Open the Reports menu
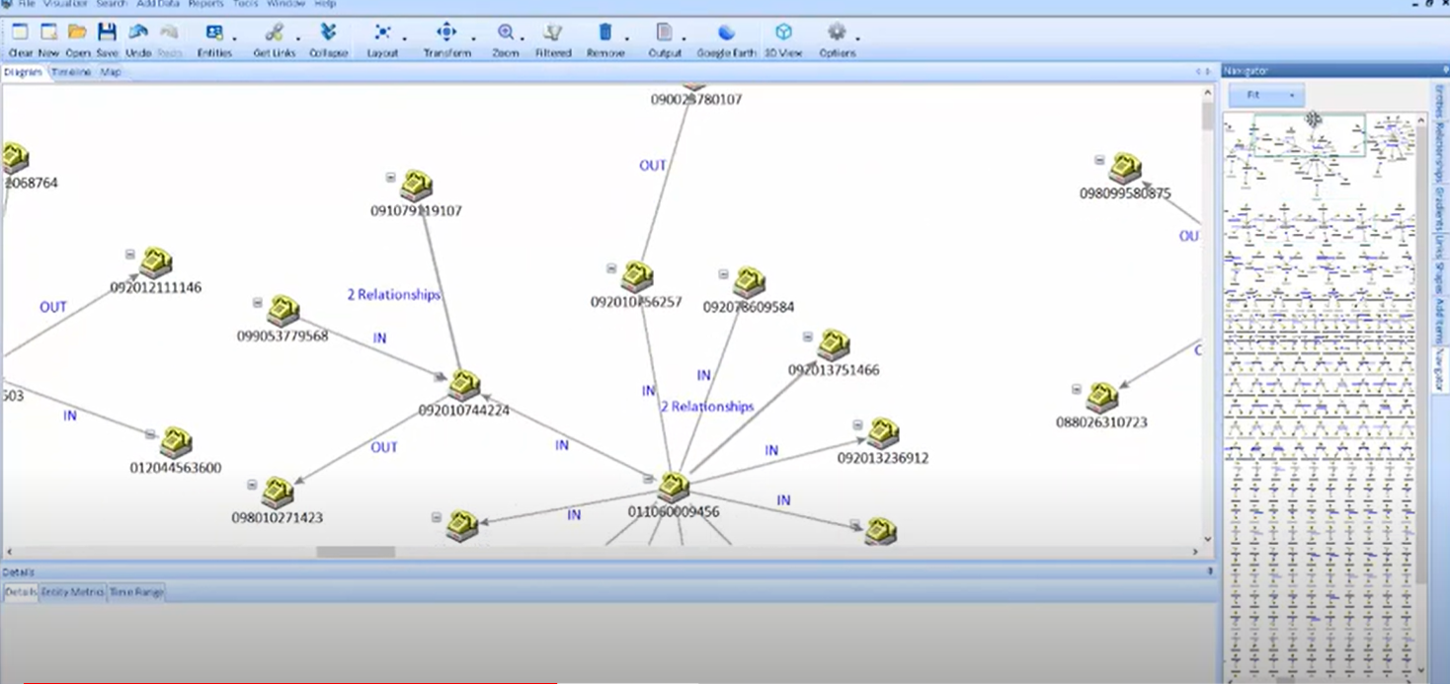Screen dimensions: 1450x684 [205, 4]
